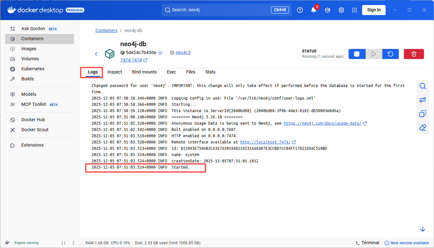Click the Disk 2.93 GB used entry
This screenshot has width=434, height=248.
tap(167, 243)
